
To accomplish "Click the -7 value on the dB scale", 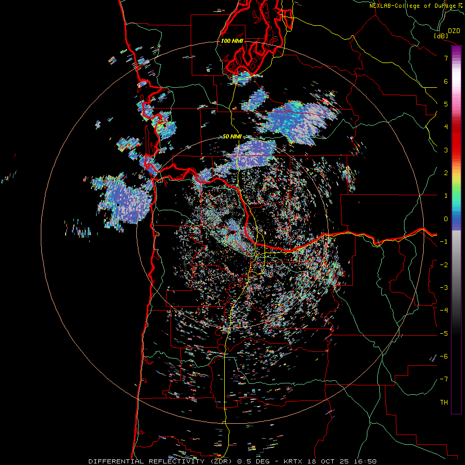I will click(444, 379).
